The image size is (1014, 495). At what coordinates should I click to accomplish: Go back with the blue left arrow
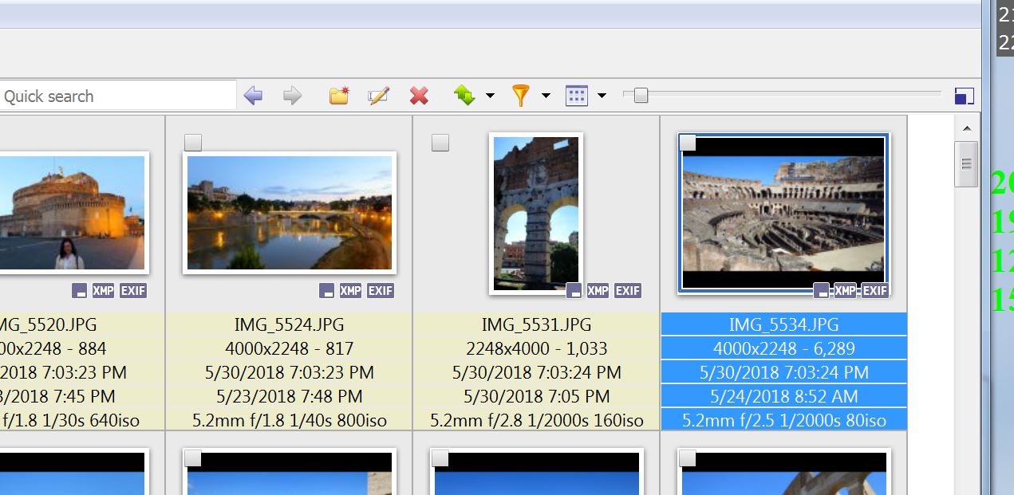(253, 96)
